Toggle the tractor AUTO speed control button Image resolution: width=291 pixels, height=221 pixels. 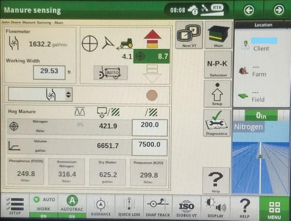[x=110, y=73]
